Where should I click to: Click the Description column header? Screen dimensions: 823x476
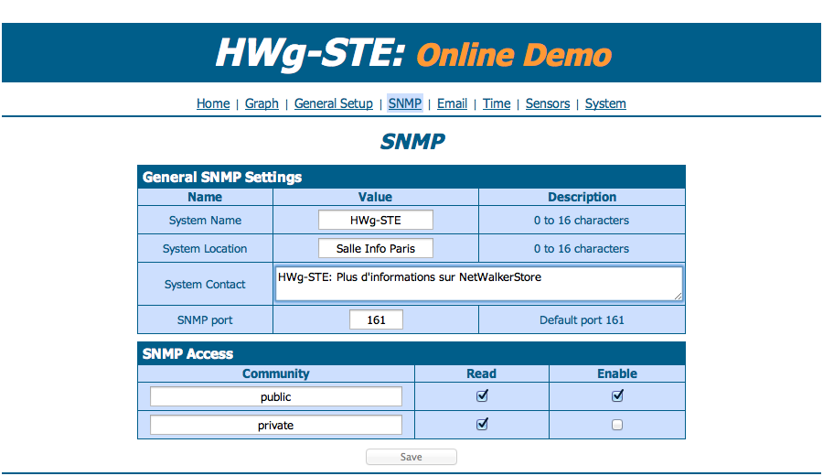(x=583, y=197)
